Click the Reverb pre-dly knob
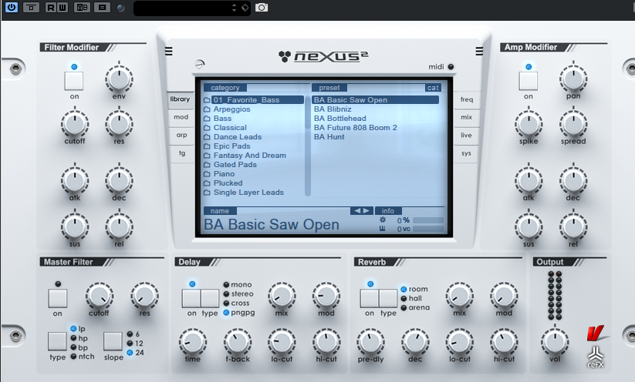 pos(370,342)
